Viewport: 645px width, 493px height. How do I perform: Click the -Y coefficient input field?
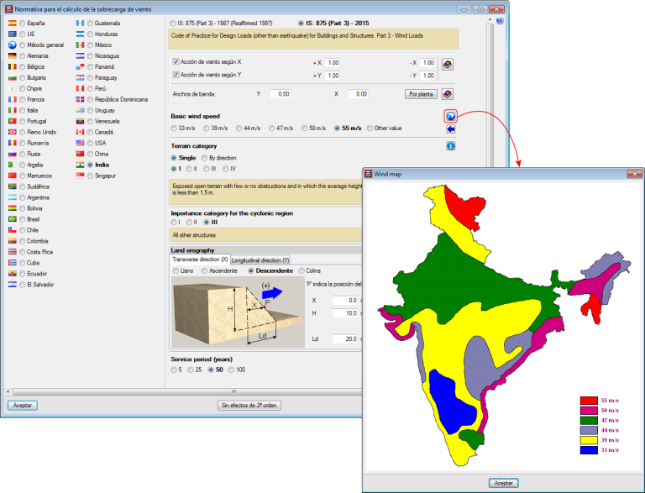(x=427, y=76)
